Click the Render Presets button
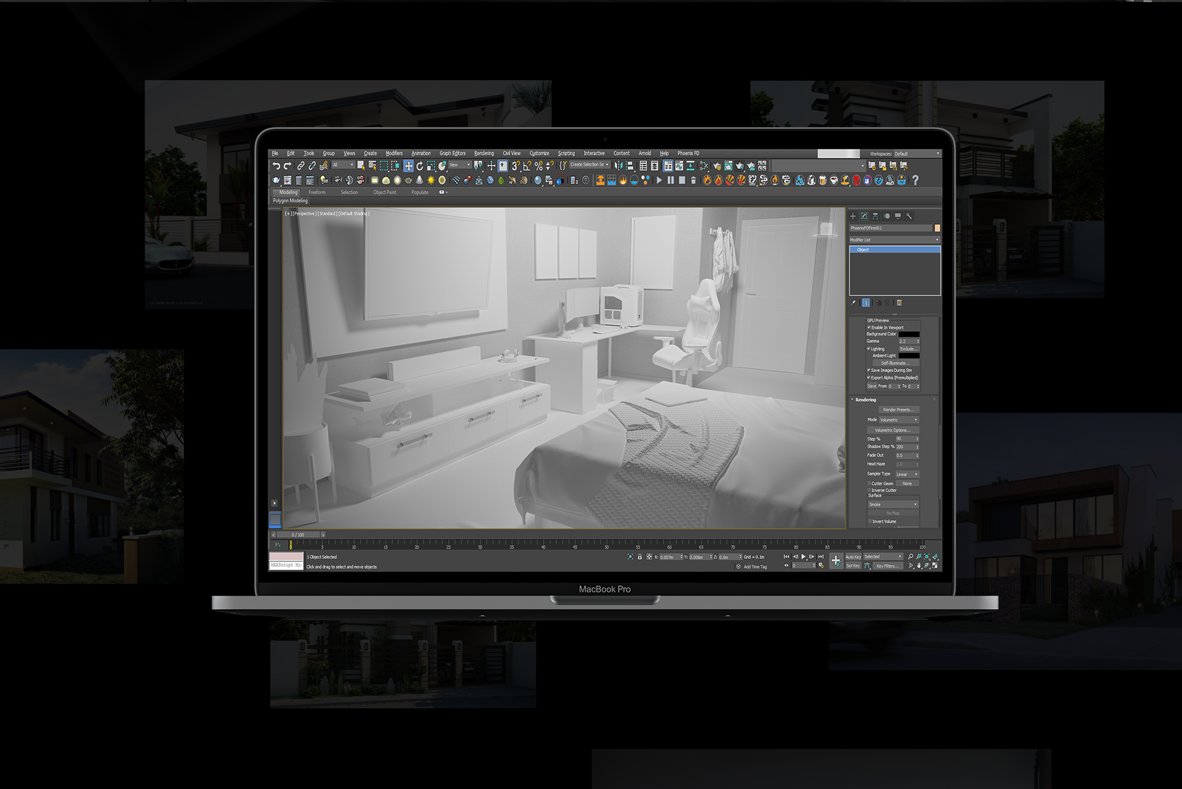1182x789 pixels. (x=898, y=410)
